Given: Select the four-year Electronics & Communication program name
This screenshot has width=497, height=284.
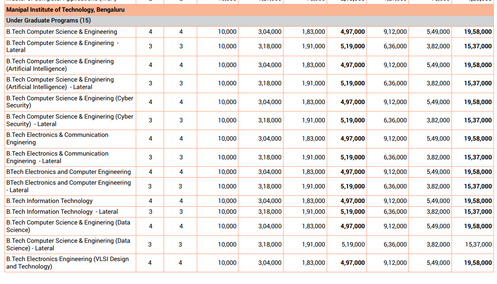Looking at the screenshot, I should point(57,139).
